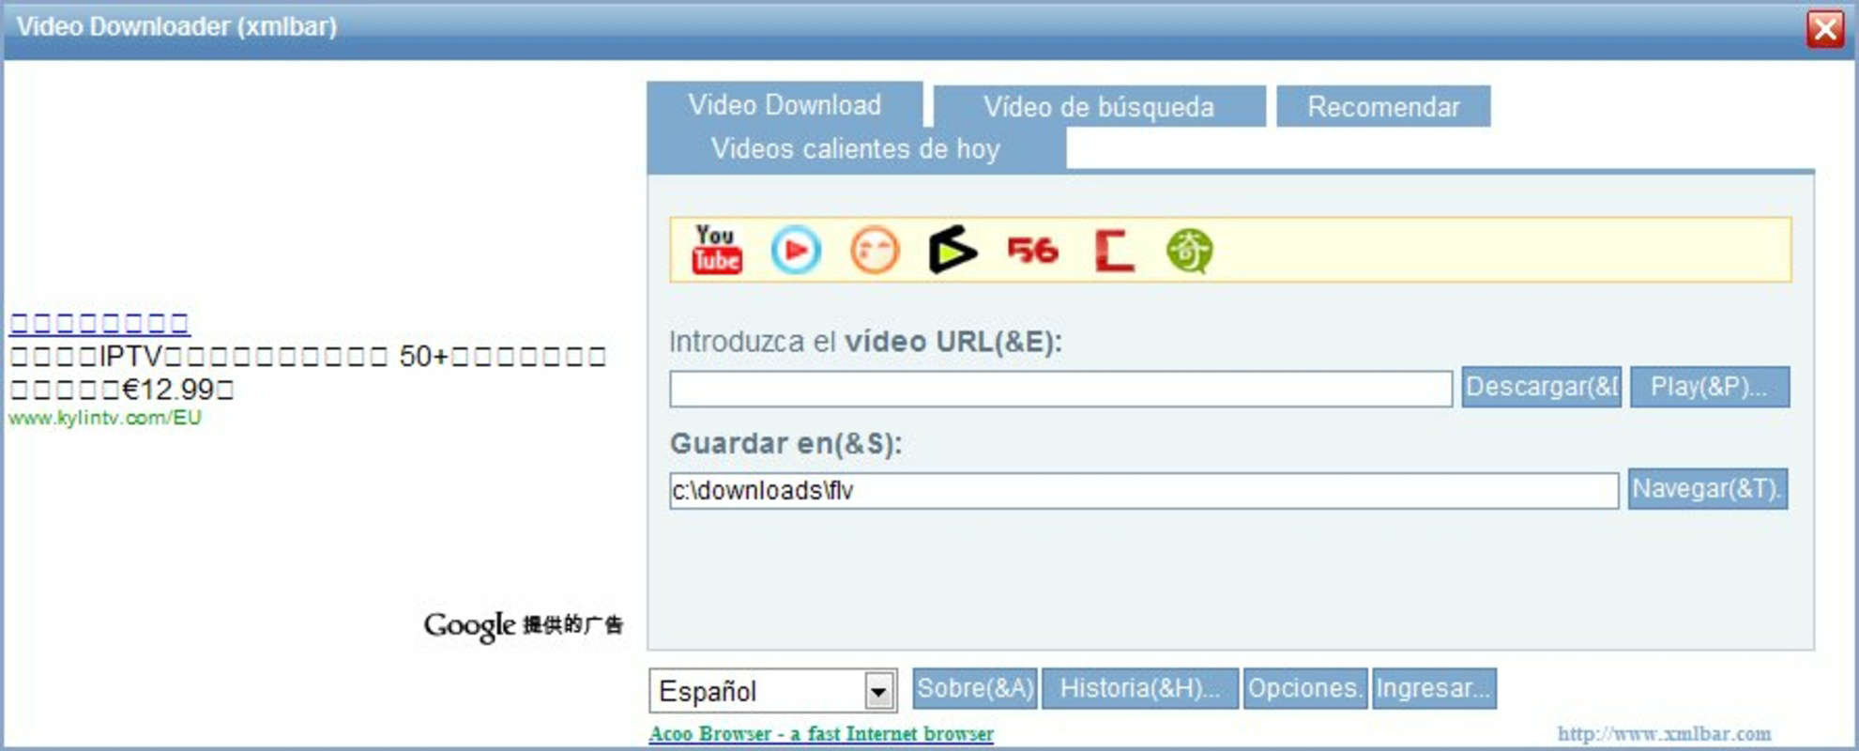Select the YouTube site icon
The width and height of the screenshot is (1859, 751).
(717, 250)
